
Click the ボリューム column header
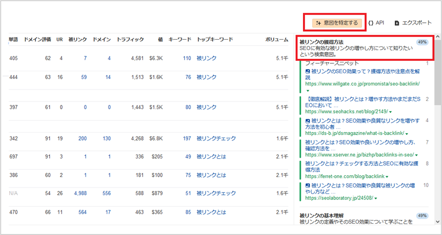coord(277,40)
